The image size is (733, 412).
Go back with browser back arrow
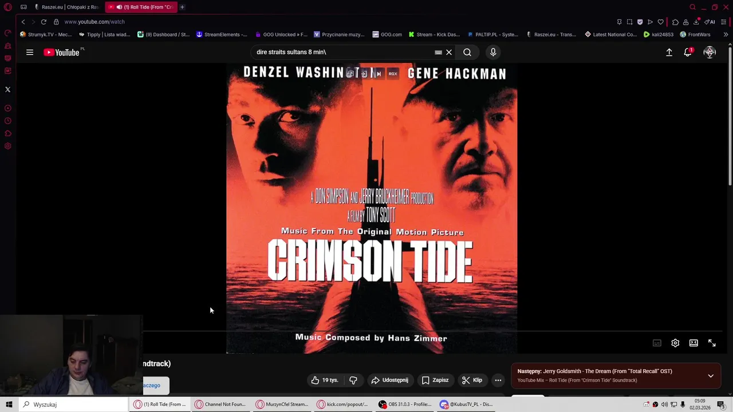[23, 22]
